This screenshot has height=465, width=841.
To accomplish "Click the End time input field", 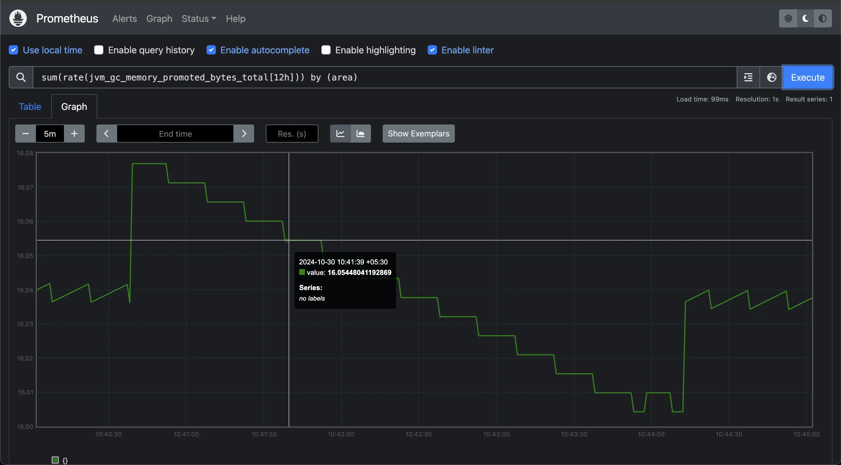I will 175,134.
